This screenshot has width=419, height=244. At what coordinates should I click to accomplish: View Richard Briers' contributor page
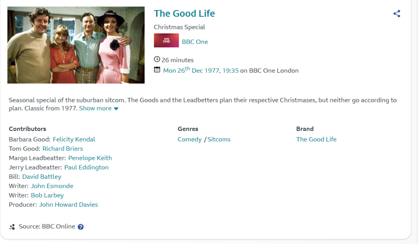pyautogui.click(x=63, y=149)
